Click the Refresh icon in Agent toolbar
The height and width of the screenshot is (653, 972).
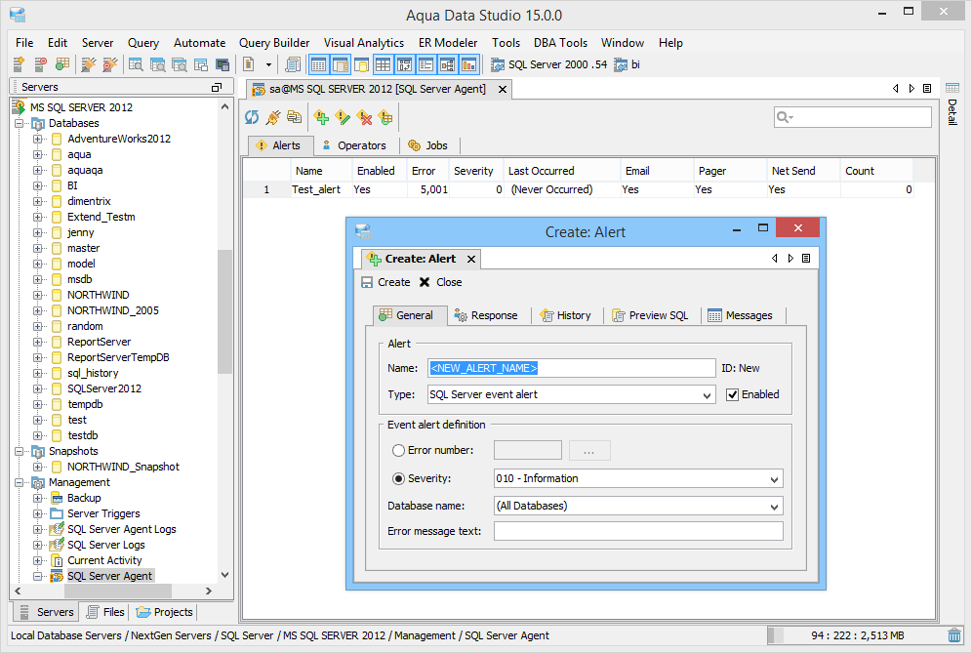coord(252,116)
